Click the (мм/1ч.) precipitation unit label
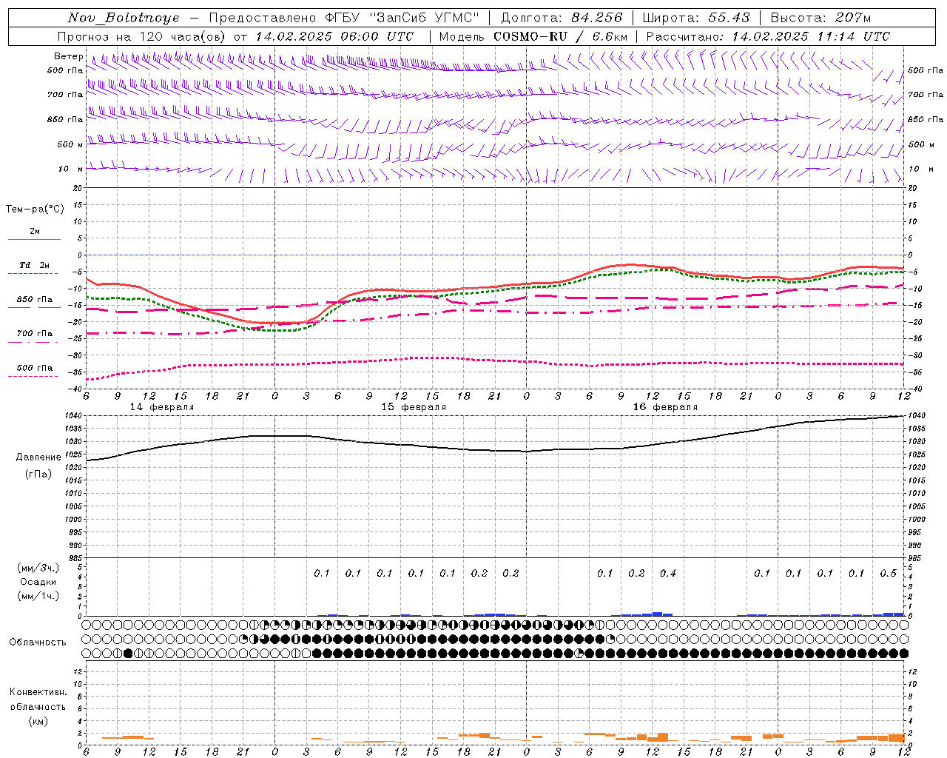The image size is (947, 758). (x=38, y=596)
